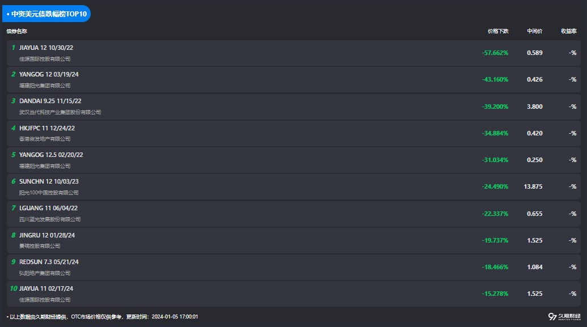Screen dimensions: 587x327
Task: Click the 债券名称 column header
Action: 17,31
